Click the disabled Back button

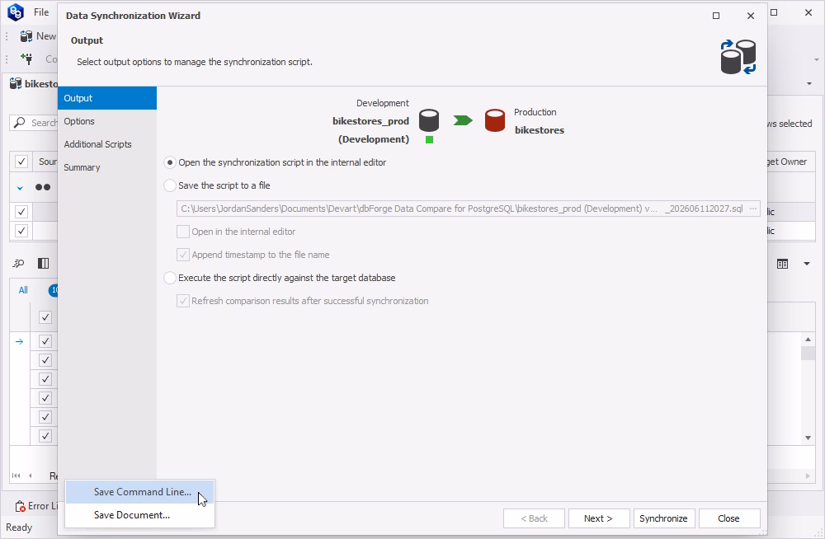coord(534,518)
